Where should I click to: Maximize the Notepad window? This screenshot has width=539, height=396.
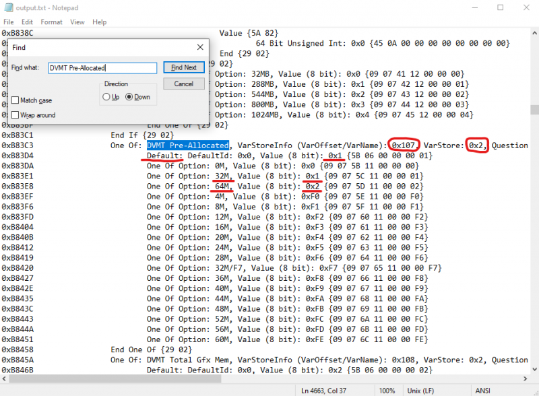(x=501, y=7)
